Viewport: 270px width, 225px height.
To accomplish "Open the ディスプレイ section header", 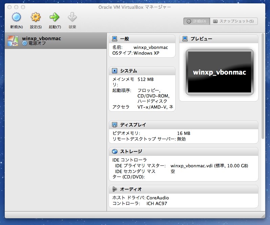I will 183,125.
